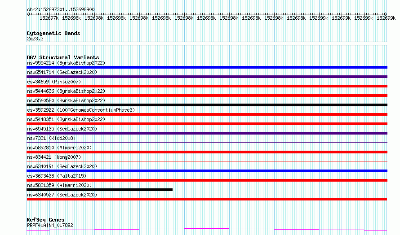Select the 2q23.3 band label
The width and height of the screenshot is (400, 235).
(35, 39)
